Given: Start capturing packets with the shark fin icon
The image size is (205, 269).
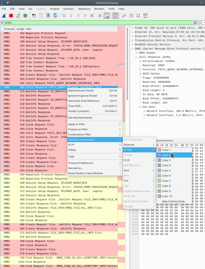Looking at the screenshot, I should point(4,16).
